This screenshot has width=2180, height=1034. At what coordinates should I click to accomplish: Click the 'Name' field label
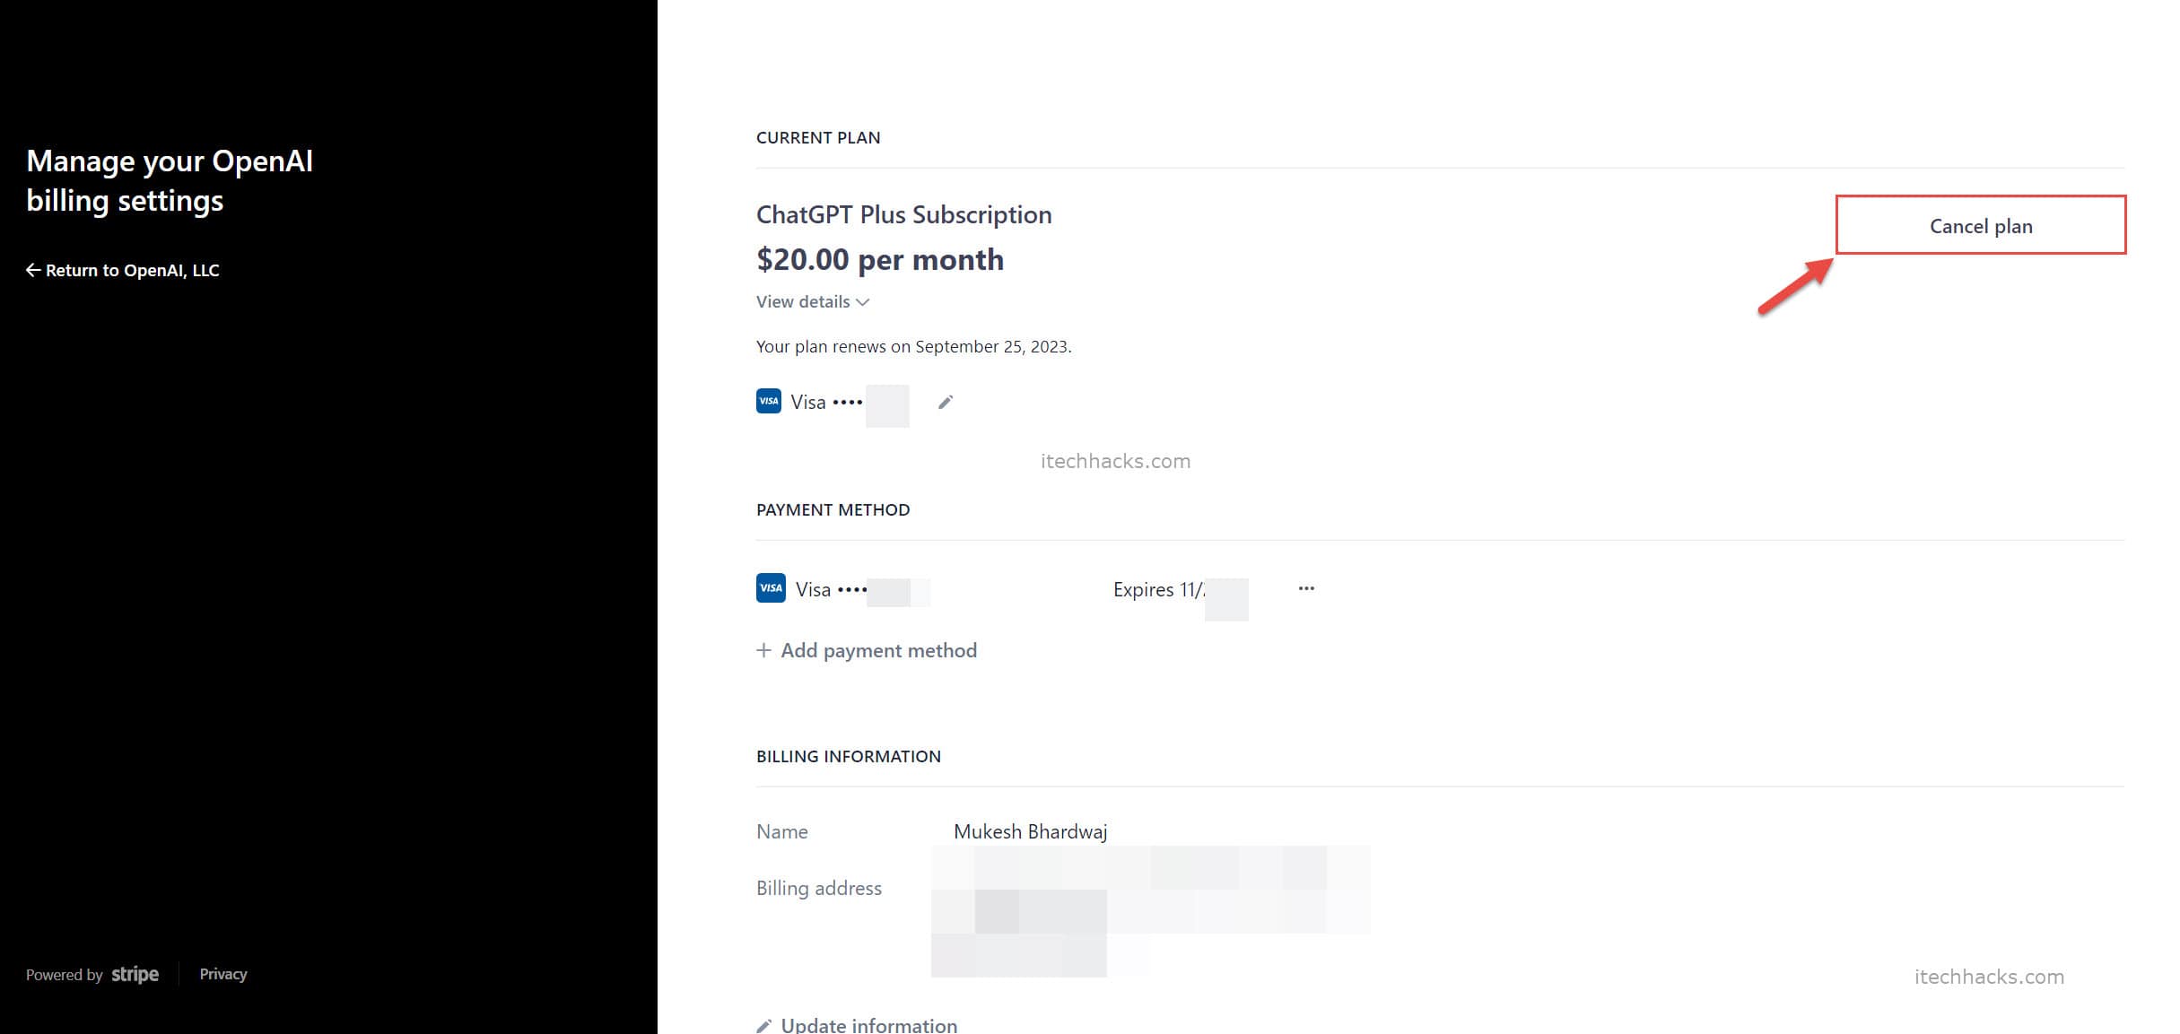tap(782, 831)
